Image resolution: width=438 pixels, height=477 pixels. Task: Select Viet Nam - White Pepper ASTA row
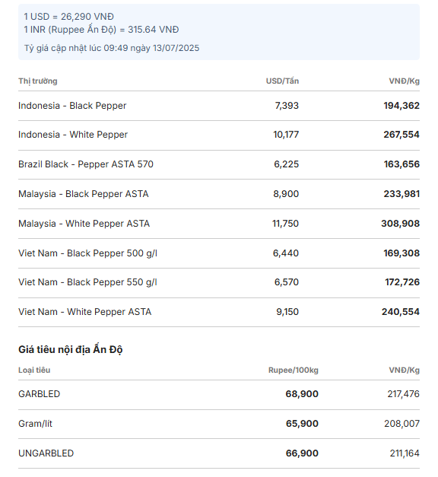pyautogui.click(x=219, y=312)
